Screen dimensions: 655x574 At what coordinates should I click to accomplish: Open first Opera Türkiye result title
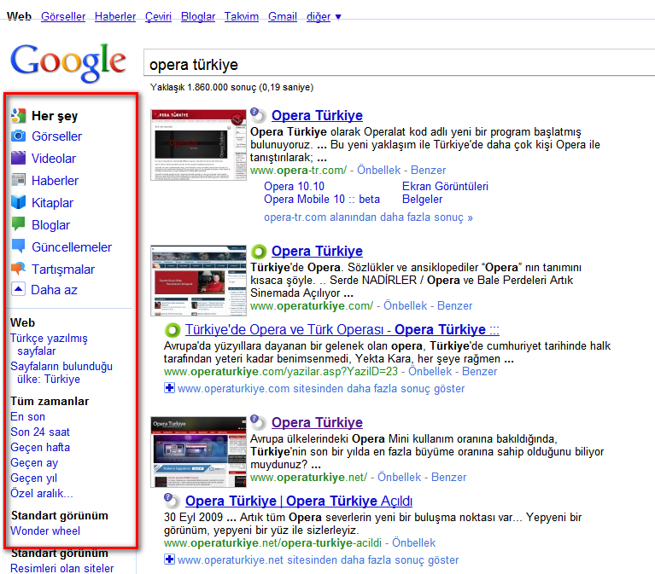pyautogui.click(x=317, y=115)
